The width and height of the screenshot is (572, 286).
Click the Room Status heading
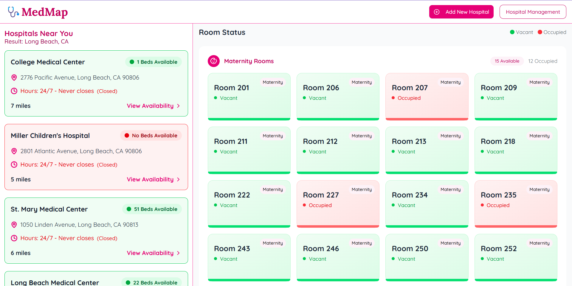pyautogui.click(x=222, y=32)
